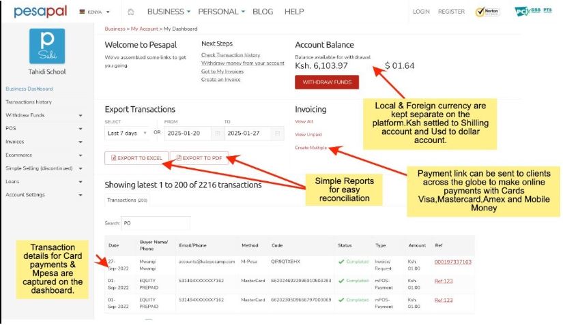Go to the BLOG menu item
Viewport: 563px width, 325px height.
263,12
